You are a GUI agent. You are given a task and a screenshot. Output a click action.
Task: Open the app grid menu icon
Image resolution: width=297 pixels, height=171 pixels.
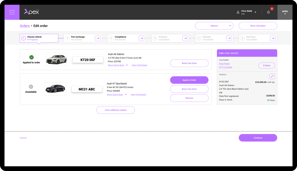click(12, 12)
